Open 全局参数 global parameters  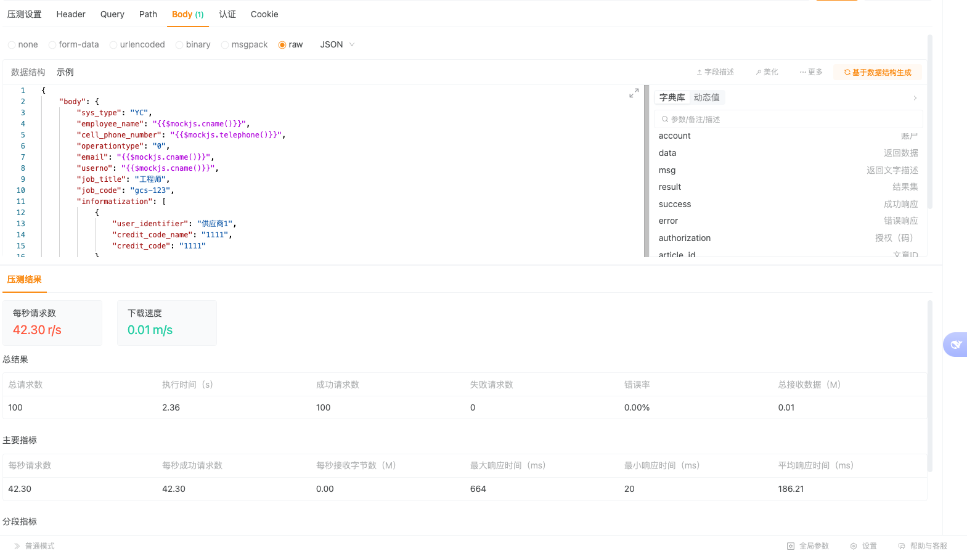(x=808, y=546)
